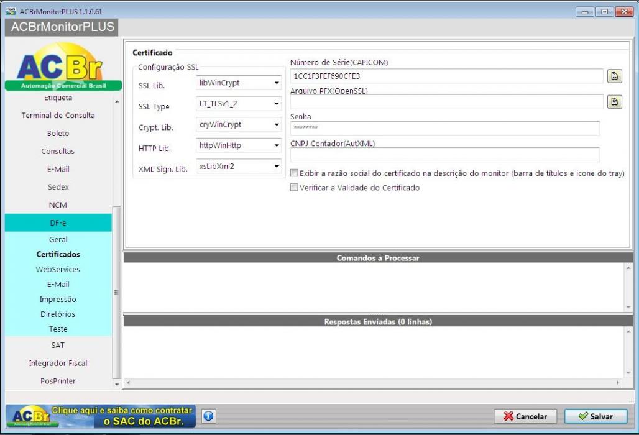This screenshot has height=435, width=639.
Task: Open the Crypt. Lib. dropdown
Action: [239, 124]
